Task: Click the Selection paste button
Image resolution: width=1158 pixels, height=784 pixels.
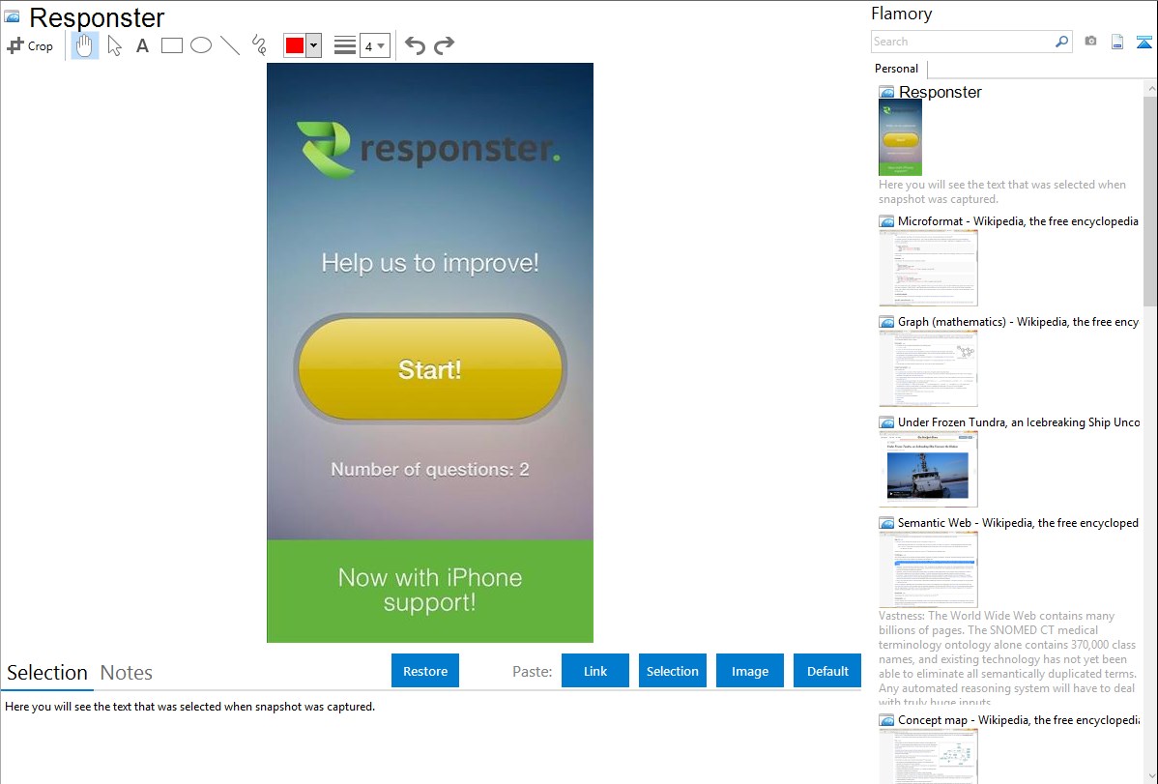Action: pos(672,671)
